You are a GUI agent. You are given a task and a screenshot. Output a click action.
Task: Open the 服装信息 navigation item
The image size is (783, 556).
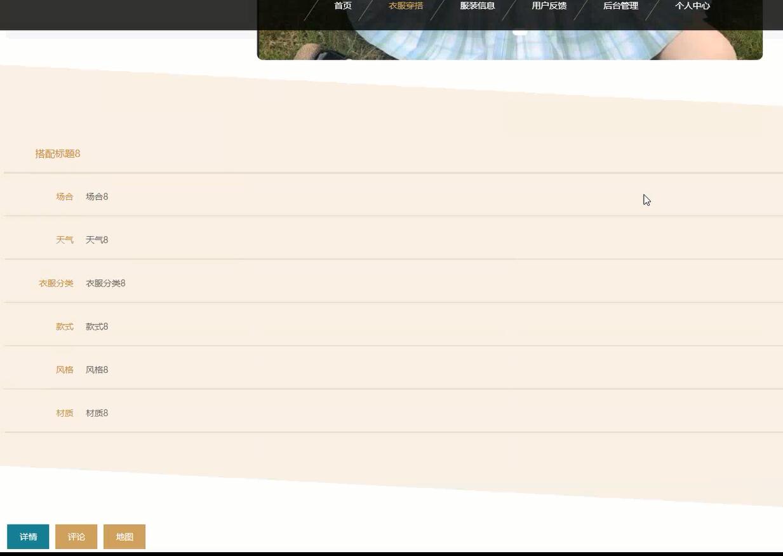[x=478, y=6]
